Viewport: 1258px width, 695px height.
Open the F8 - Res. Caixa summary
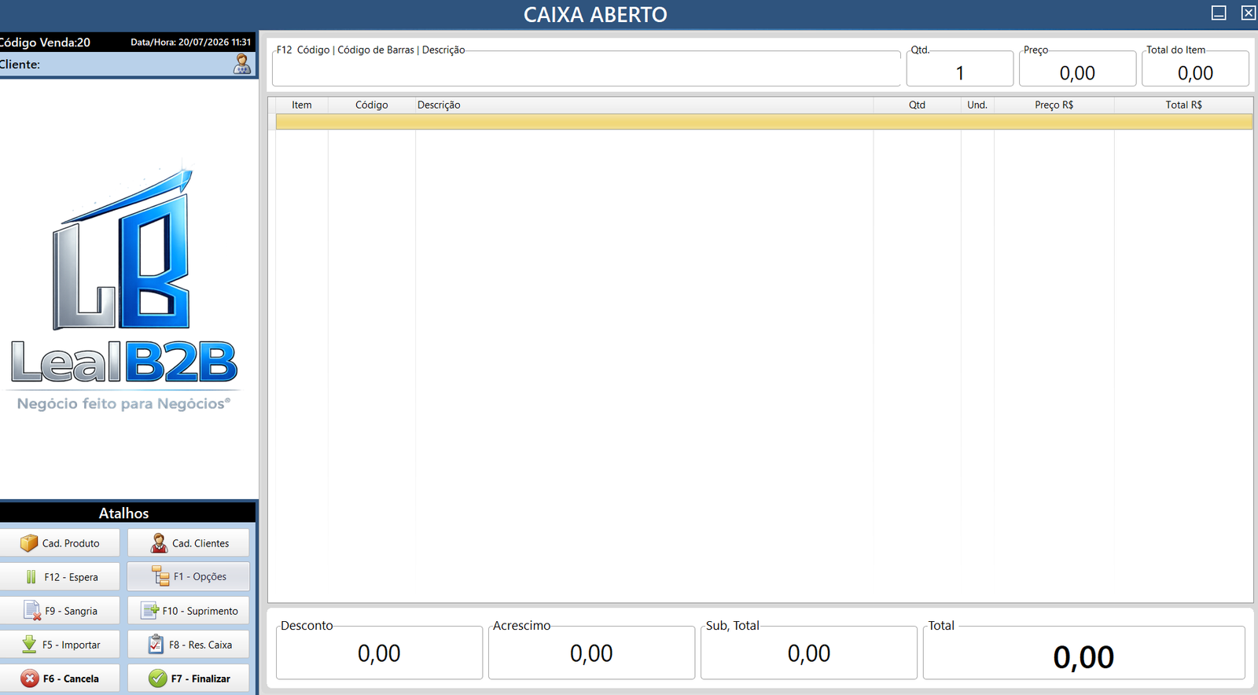(189, 645)
